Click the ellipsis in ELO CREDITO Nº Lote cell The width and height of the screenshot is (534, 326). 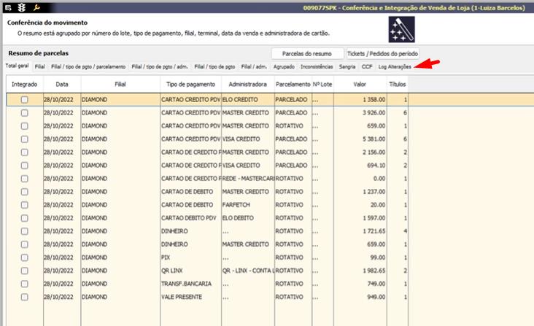(315, 99)
